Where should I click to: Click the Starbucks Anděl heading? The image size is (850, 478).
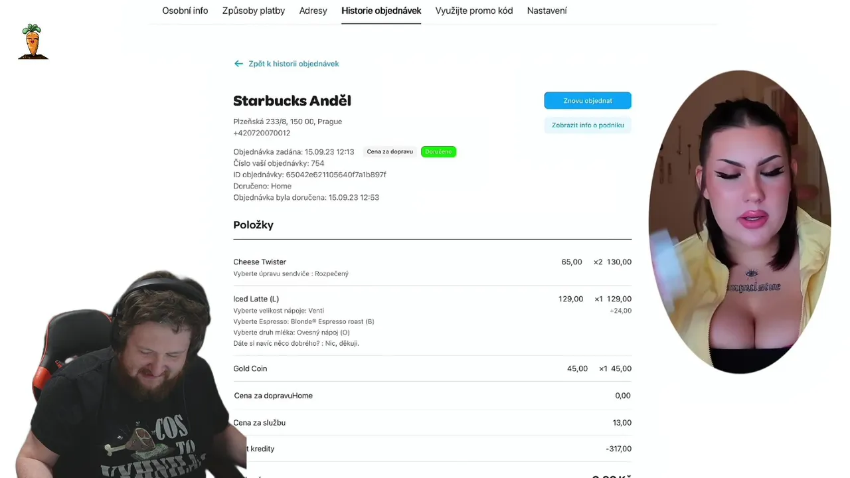point(292,101)
